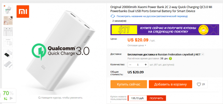Click the heart wishlist icon showing 21
Viewport: 223px width, 104px height.
(x=199, y=84)
